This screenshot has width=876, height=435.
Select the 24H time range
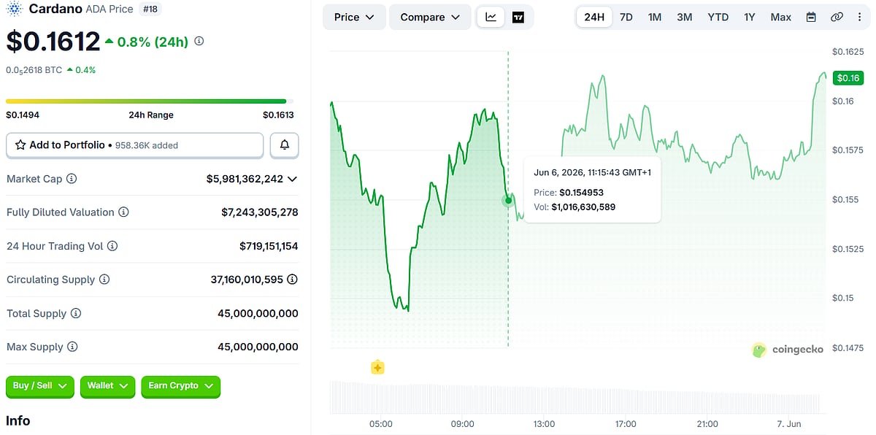point(594,17)
